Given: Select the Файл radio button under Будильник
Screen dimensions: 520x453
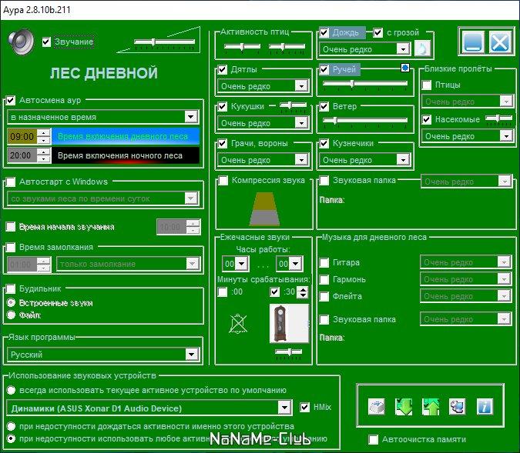Looking at the screenshot, I should [11, 315].
